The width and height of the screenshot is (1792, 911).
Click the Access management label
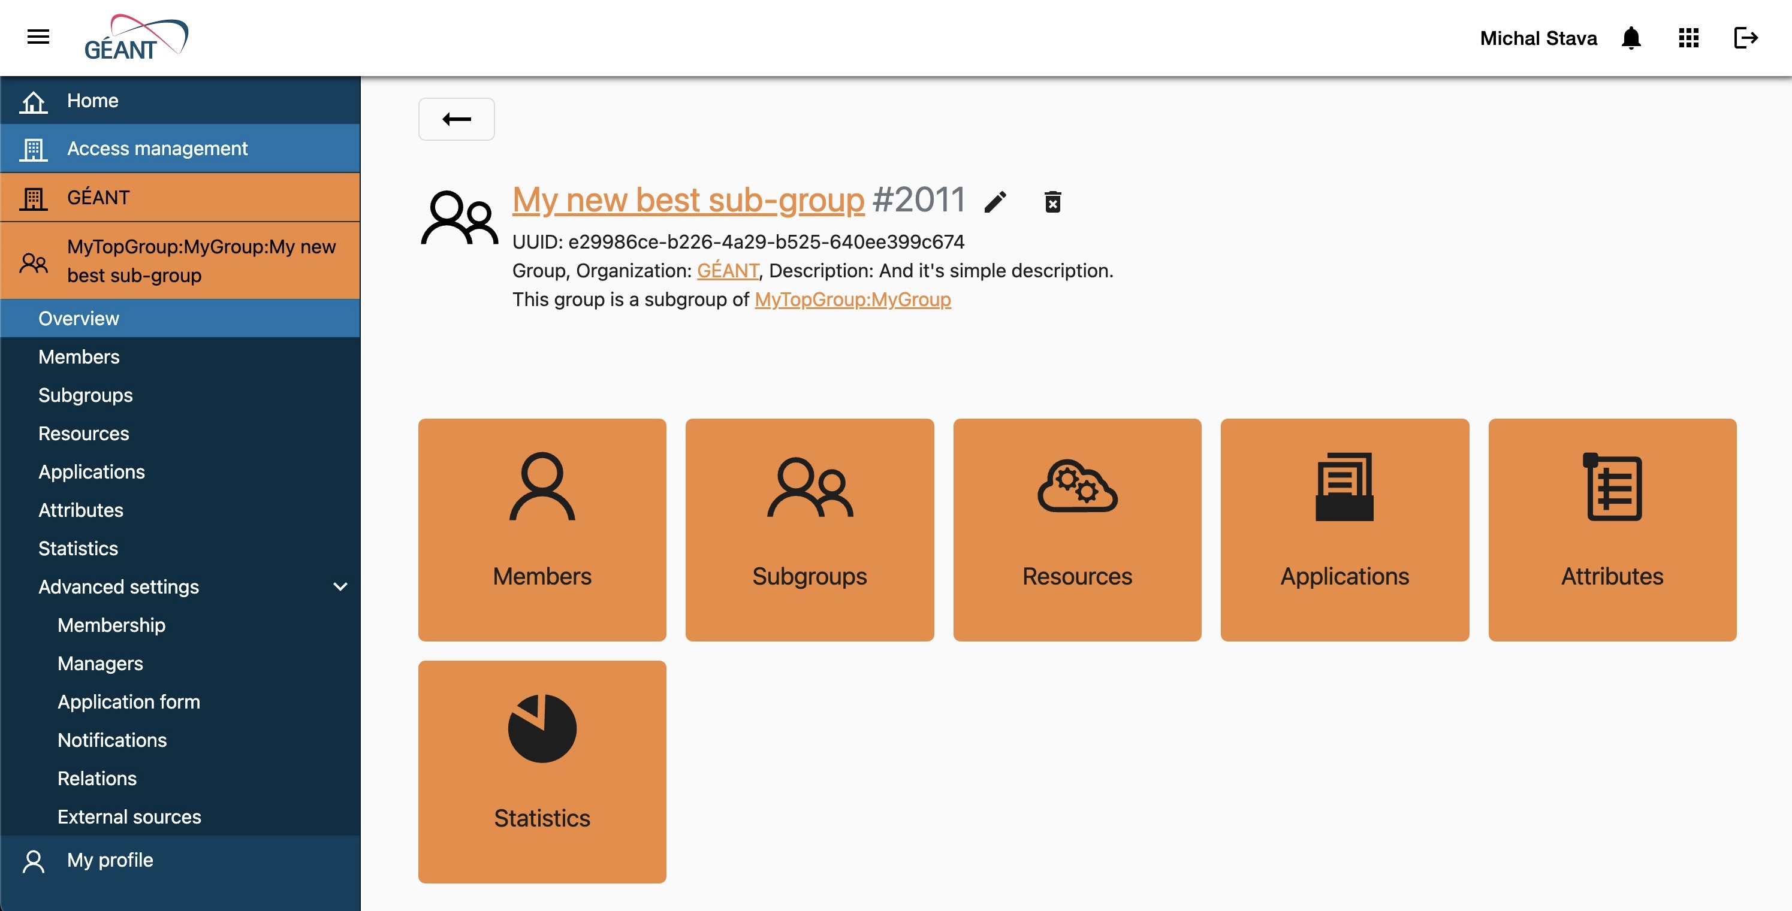tap(157, 149)
